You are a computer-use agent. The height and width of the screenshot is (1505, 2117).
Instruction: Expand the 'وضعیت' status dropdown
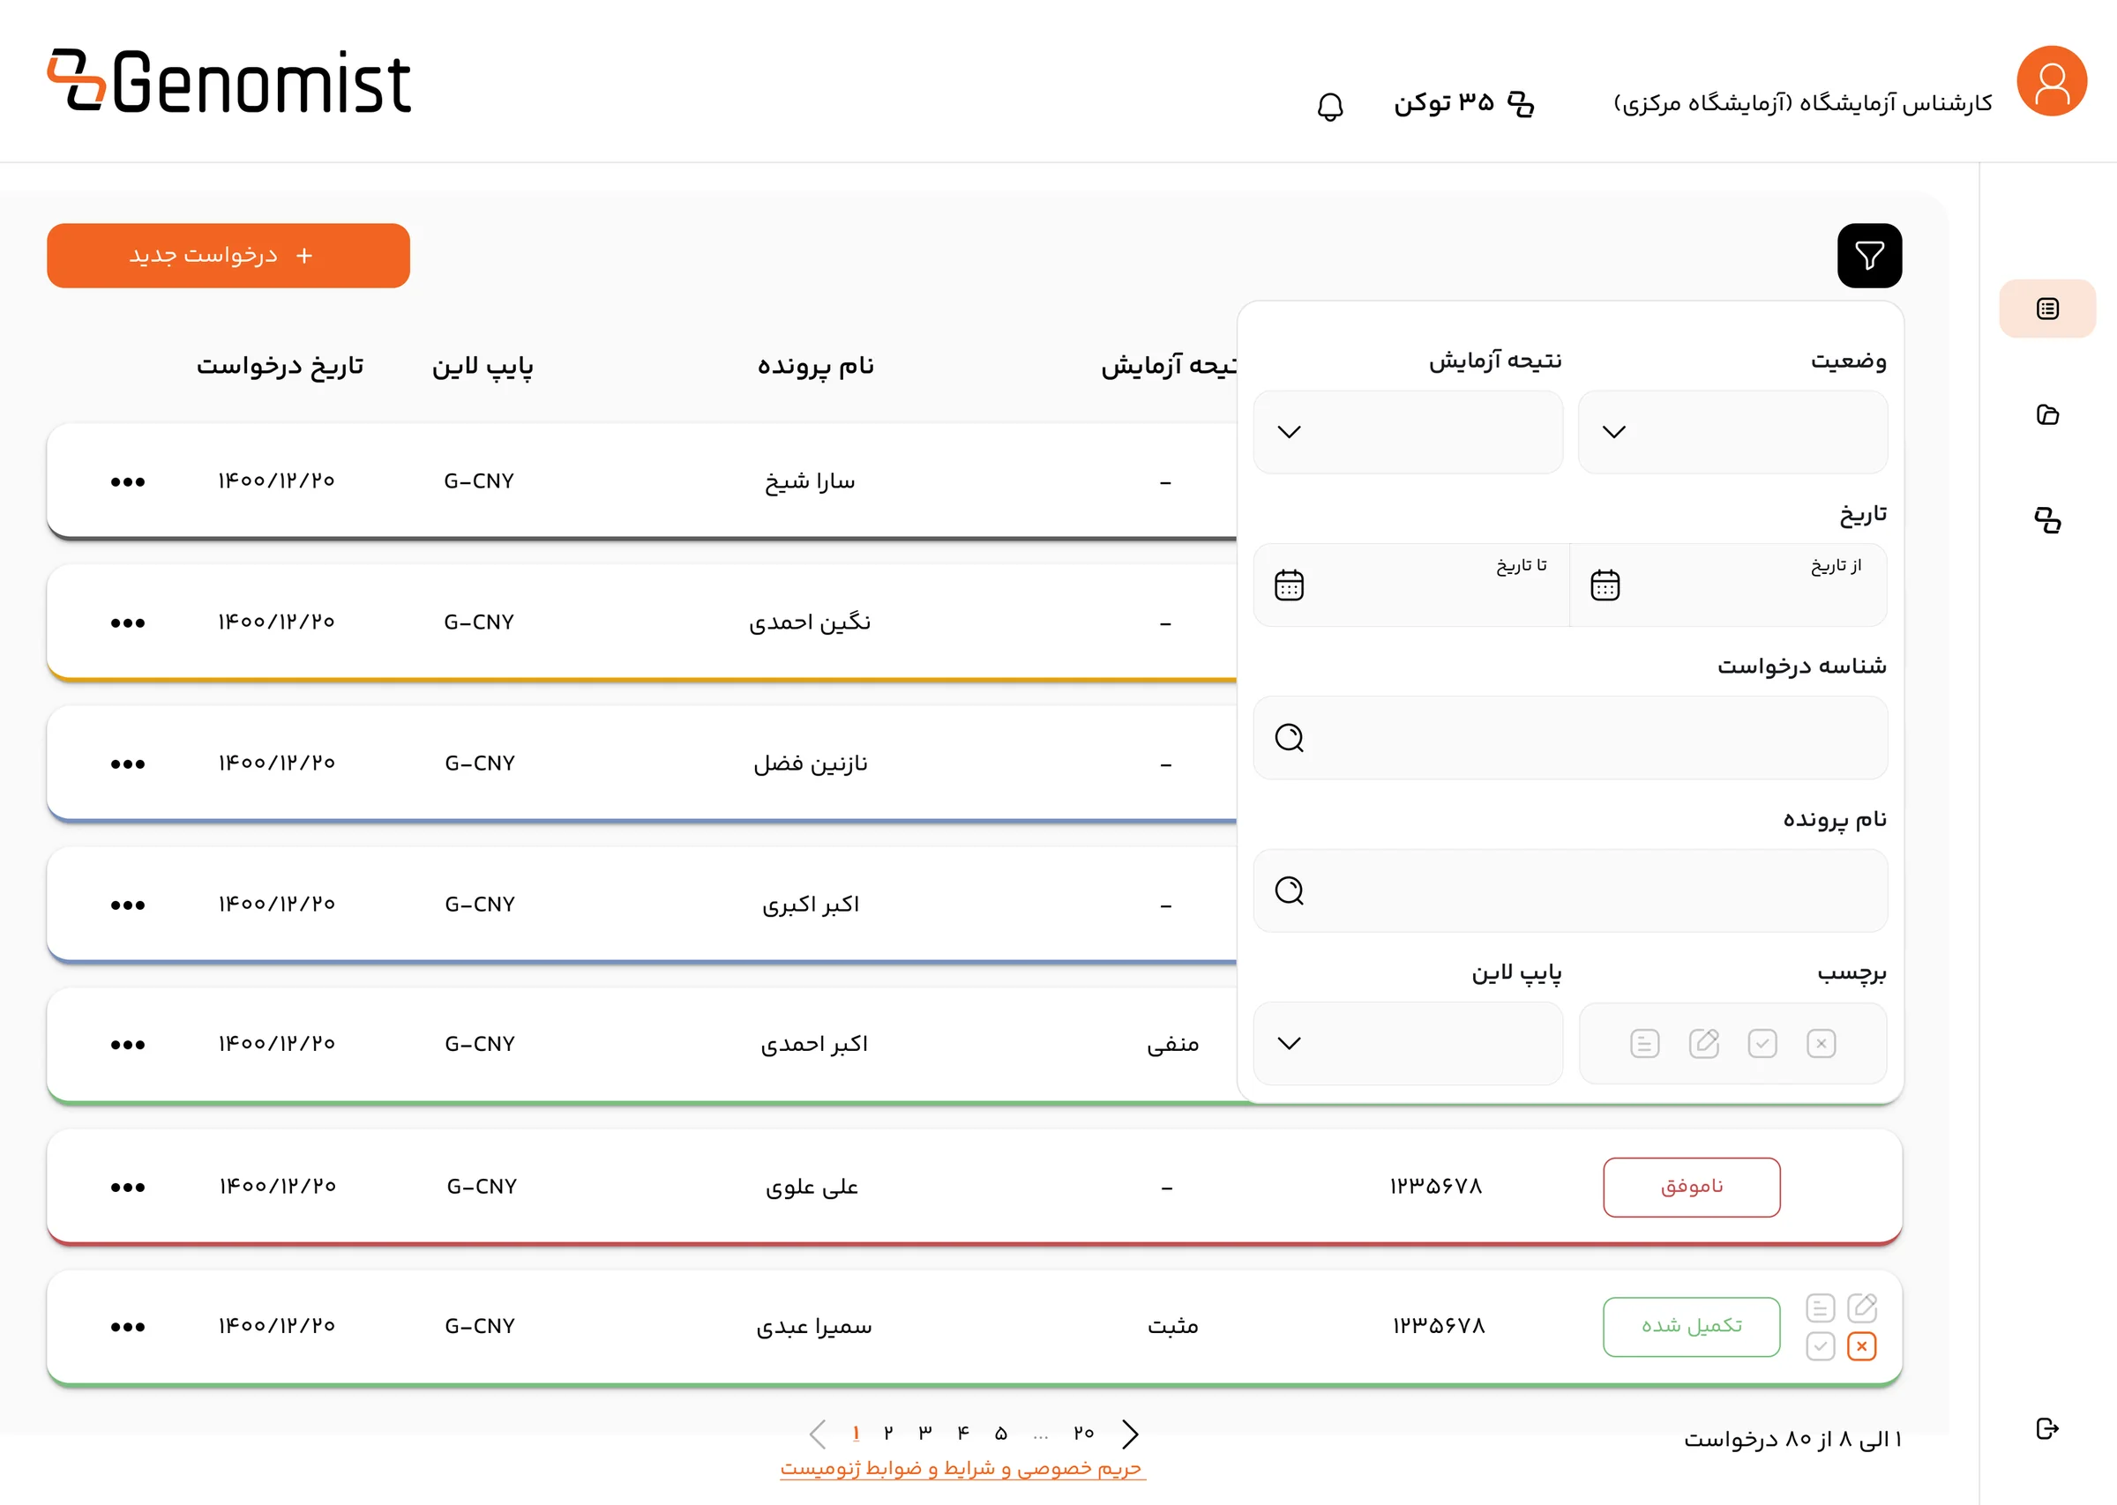tap(1732, 432)
